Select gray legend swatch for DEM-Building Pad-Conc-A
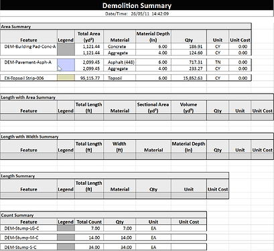Screen dimensions: 274x251 (66, 50)
